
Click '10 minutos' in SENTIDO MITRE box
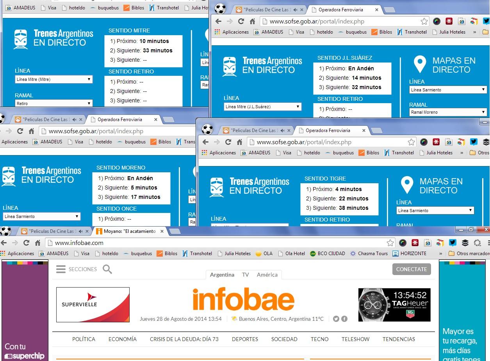coord(154,41)
